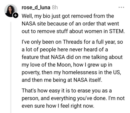The height and width of the screenshot is (113, 130).
Task: Click the line 'and then me being at NASA itself.'
Action: (x=62, y=80)
